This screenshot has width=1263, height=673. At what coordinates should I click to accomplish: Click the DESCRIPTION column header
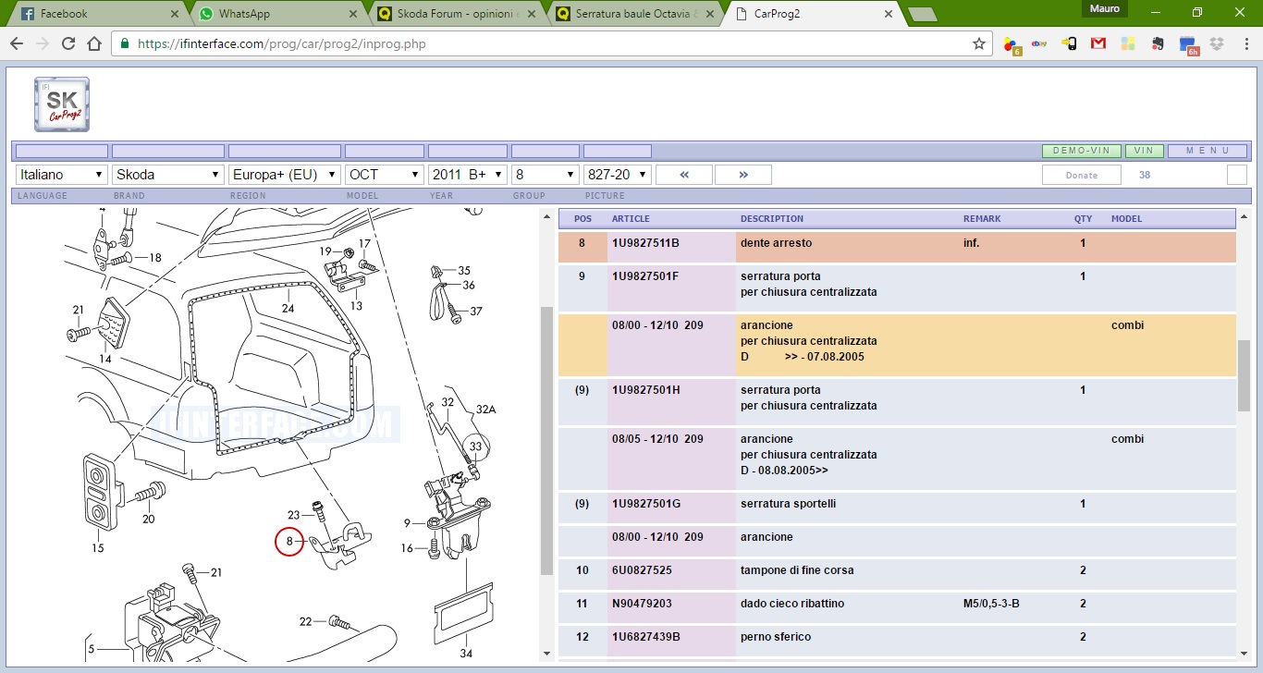(x=772, y=219)
